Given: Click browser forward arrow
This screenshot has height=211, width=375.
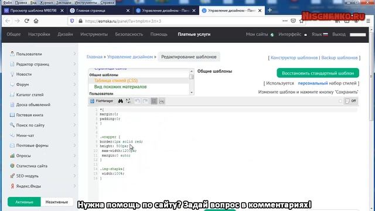Looking at the screenshot, I should [x=17, y=21].
